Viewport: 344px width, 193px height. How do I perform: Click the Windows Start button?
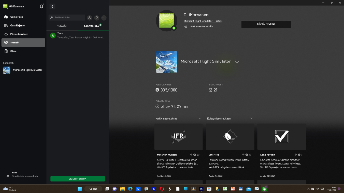tap(80, 189)
